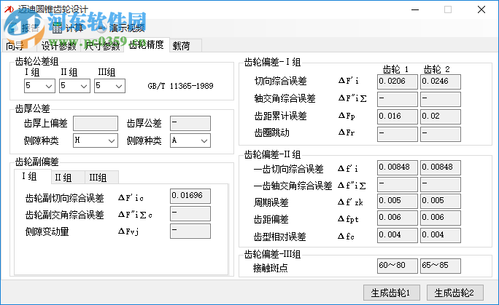This screenshot has width=499, height=305.
Task: Click the 齿轮副切向综合误差 field 0.01696
Action: click(x=190, y=196)
